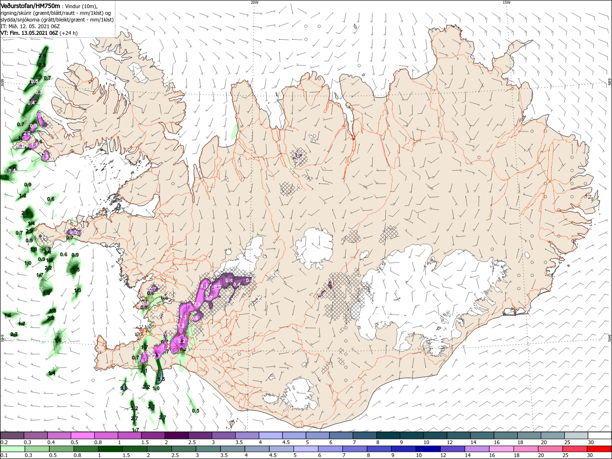
Task: Pick the 1.5 purple swatch, upper snow scale
Action: pyautogui.click(x=153, y=436)
